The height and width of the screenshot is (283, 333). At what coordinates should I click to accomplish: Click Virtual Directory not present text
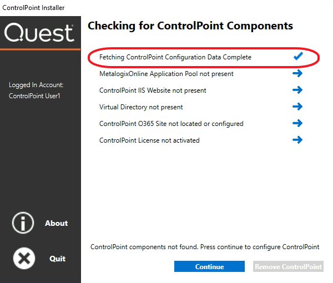(141, 107)
